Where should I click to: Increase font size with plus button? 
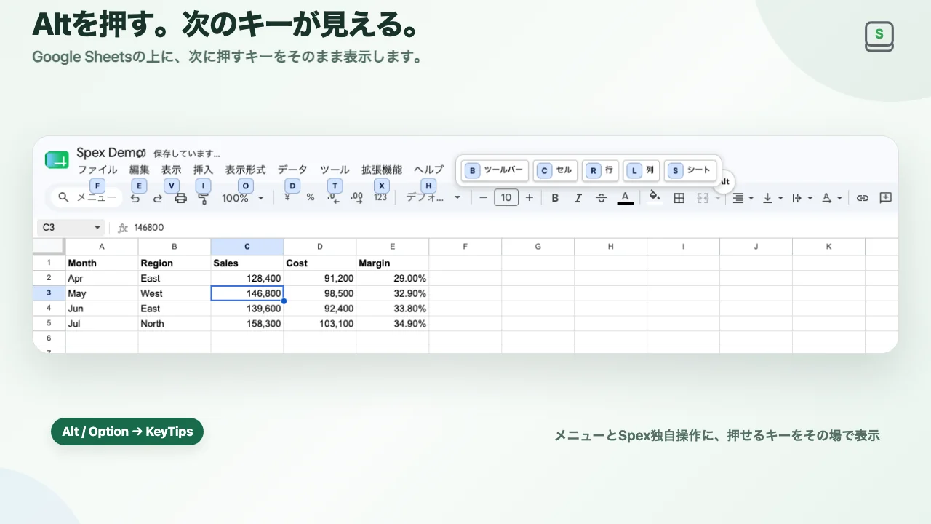click(529, 197)
